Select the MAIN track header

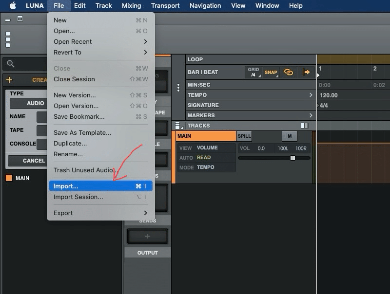point(206,136)
